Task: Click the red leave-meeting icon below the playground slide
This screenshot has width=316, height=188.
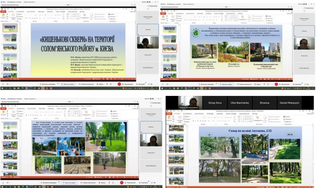Action: point(122,183)
